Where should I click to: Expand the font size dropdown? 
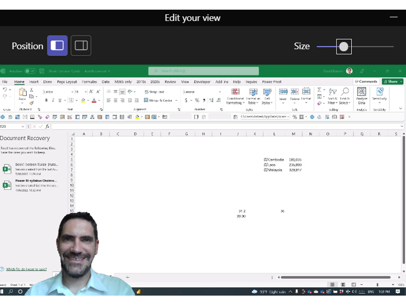coord(86,92)
